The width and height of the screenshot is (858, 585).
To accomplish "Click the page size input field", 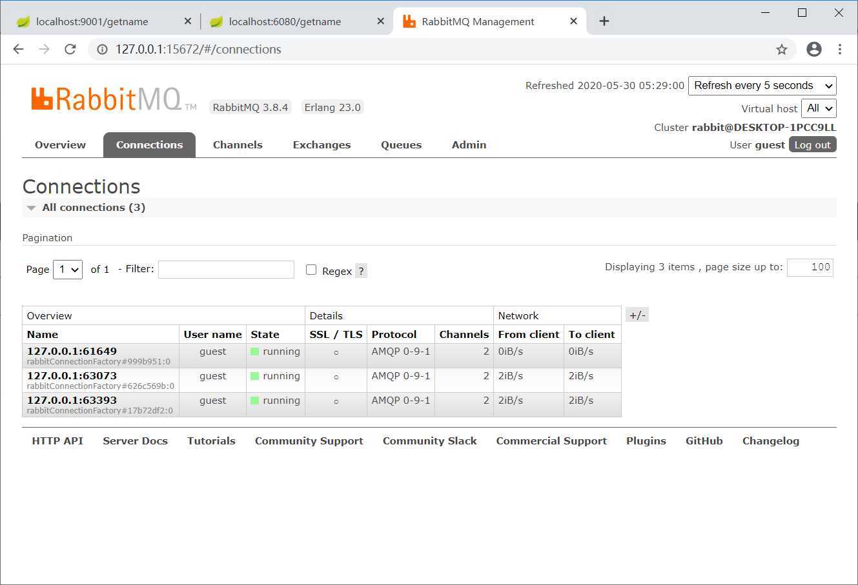I will pos(810,268).
